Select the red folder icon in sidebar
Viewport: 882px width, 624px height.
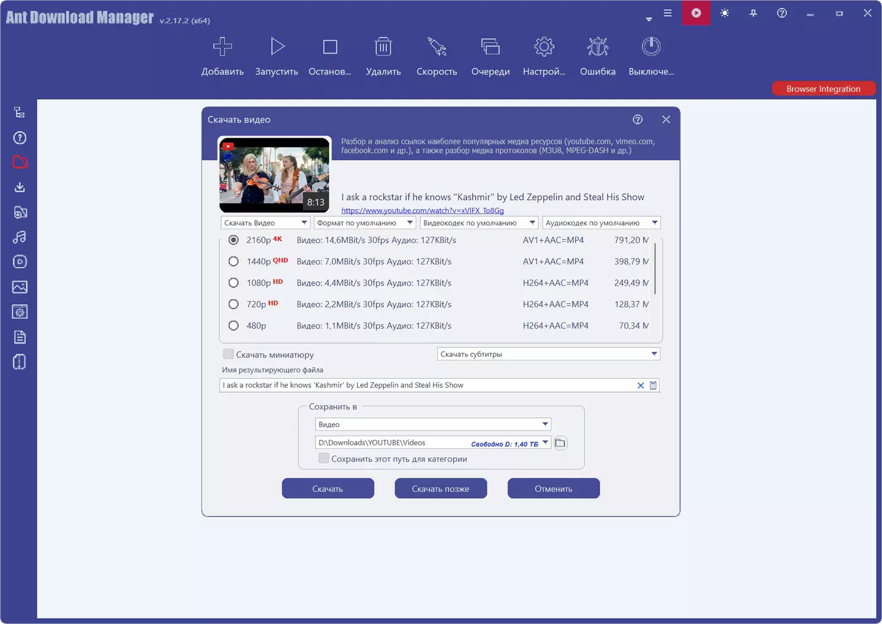pyautogui.click(x=20, y=162)
